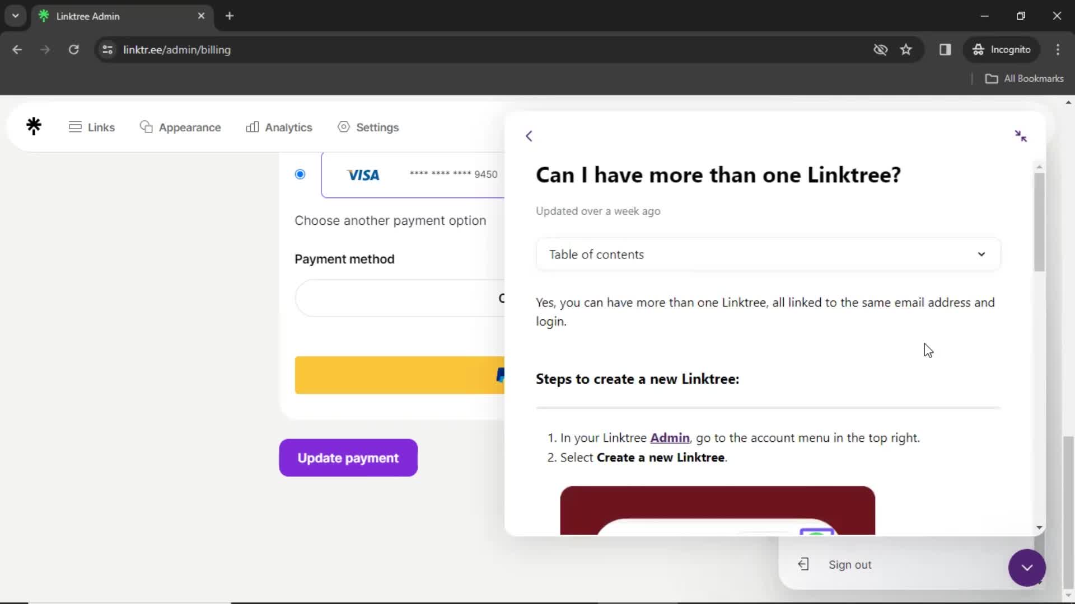Open the tab search dropdown arrow
This screenshot has width=1075, height=604.
pyautogui.click(x=16, y=16)
